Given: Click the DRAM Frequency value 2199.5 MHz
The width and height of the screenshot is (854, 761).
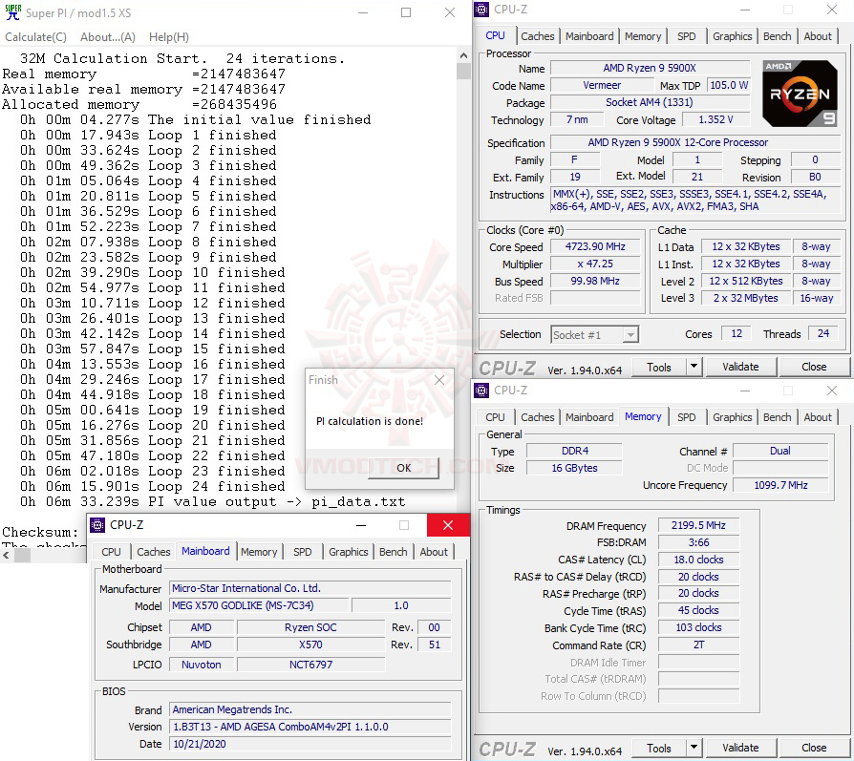Looking at the screenshot, I should [x=698, y=525].
